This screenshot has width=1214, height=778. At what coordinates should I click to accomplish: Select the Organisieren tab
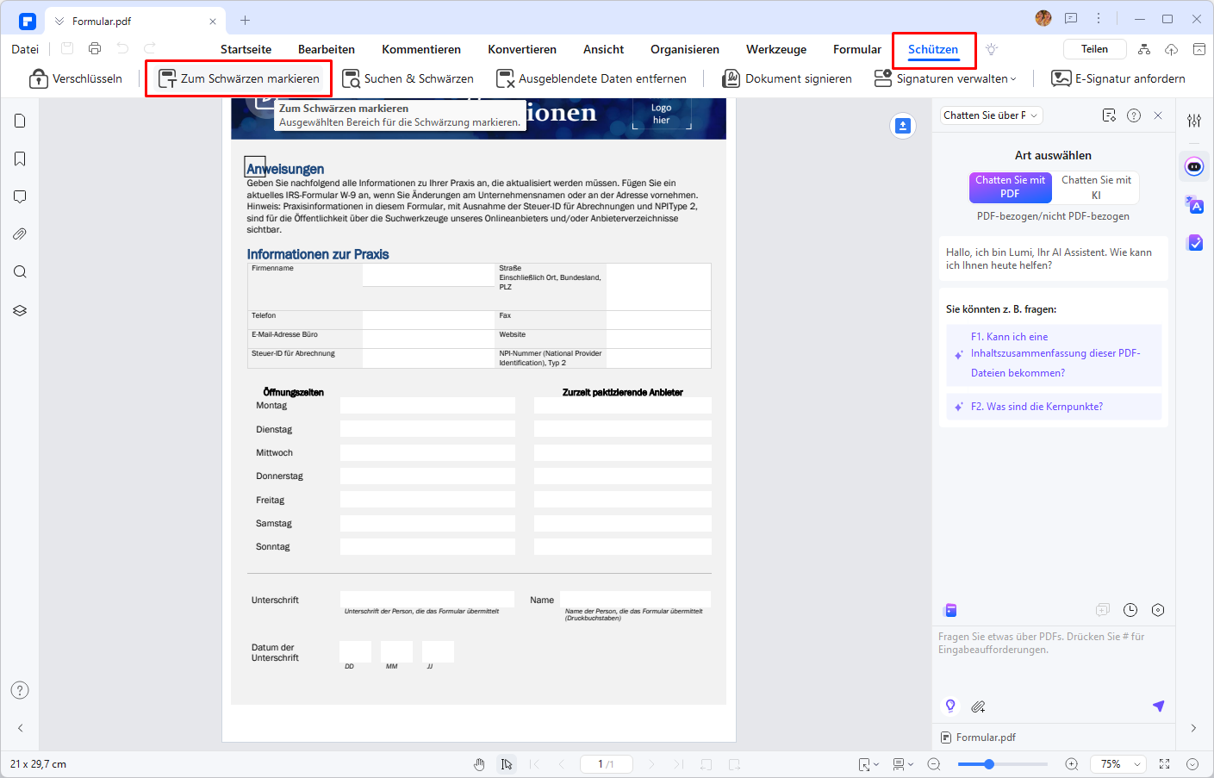coord(685,49)
